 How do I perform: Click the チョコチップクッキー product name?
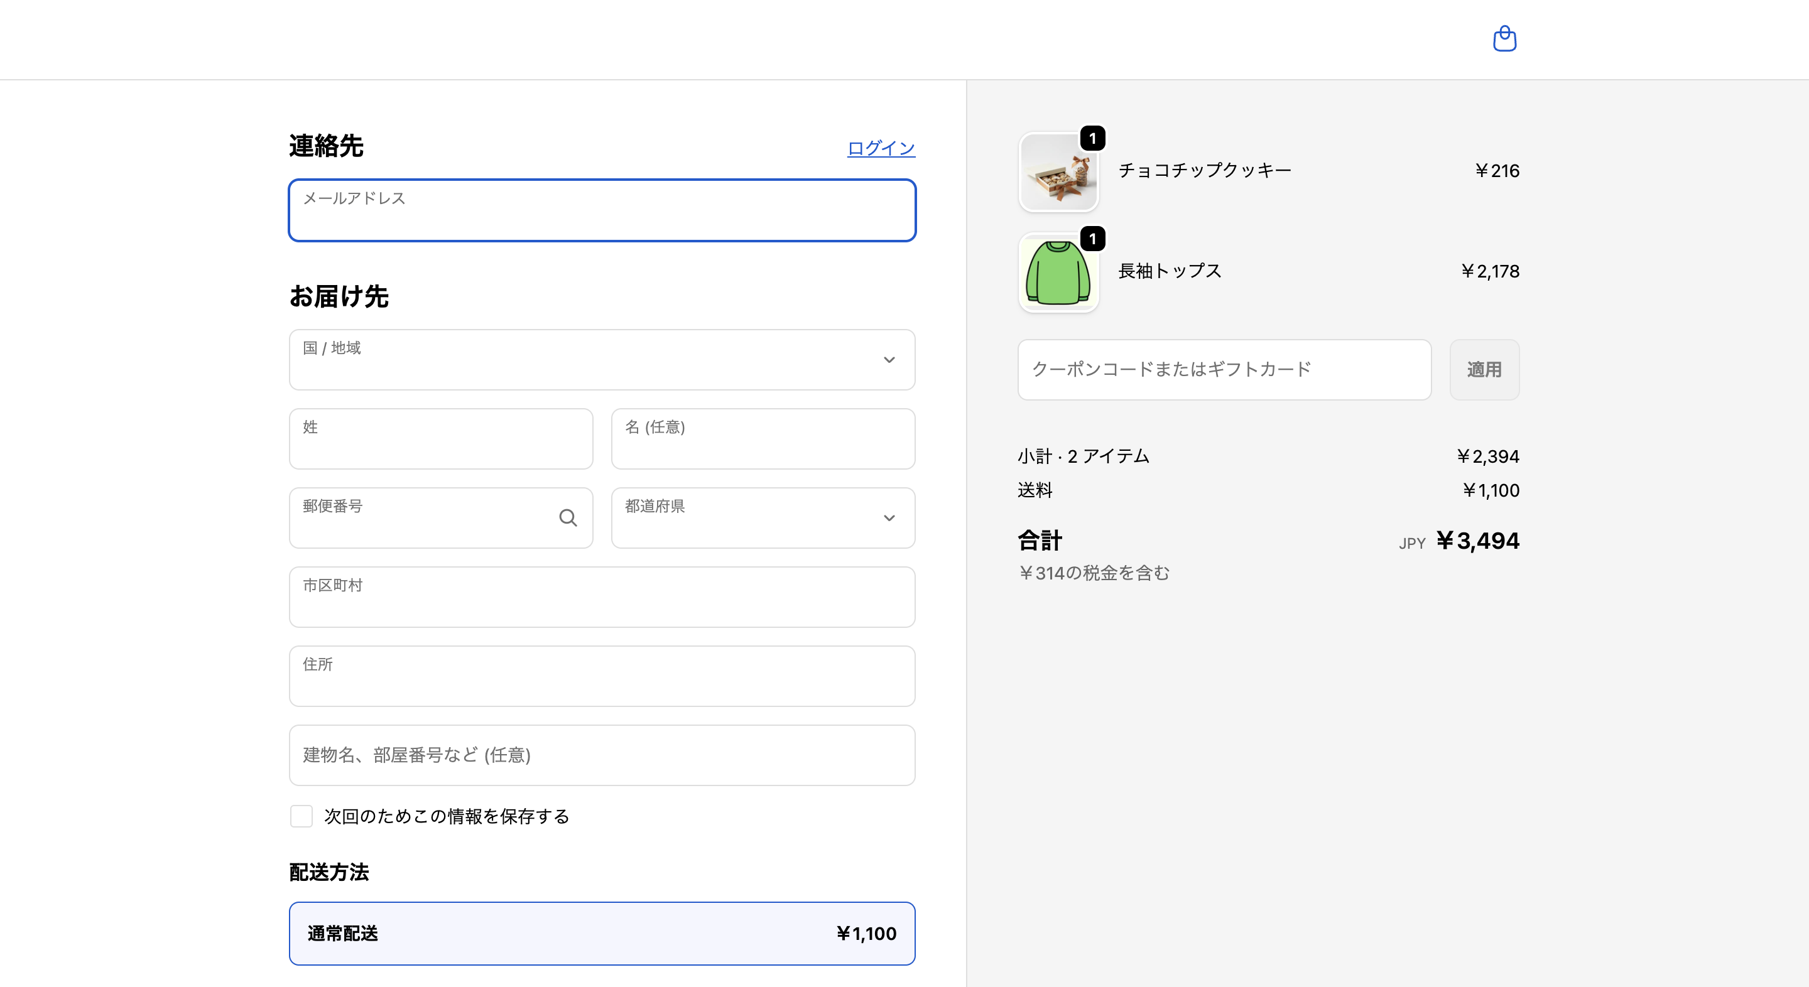pos(1205,171)
